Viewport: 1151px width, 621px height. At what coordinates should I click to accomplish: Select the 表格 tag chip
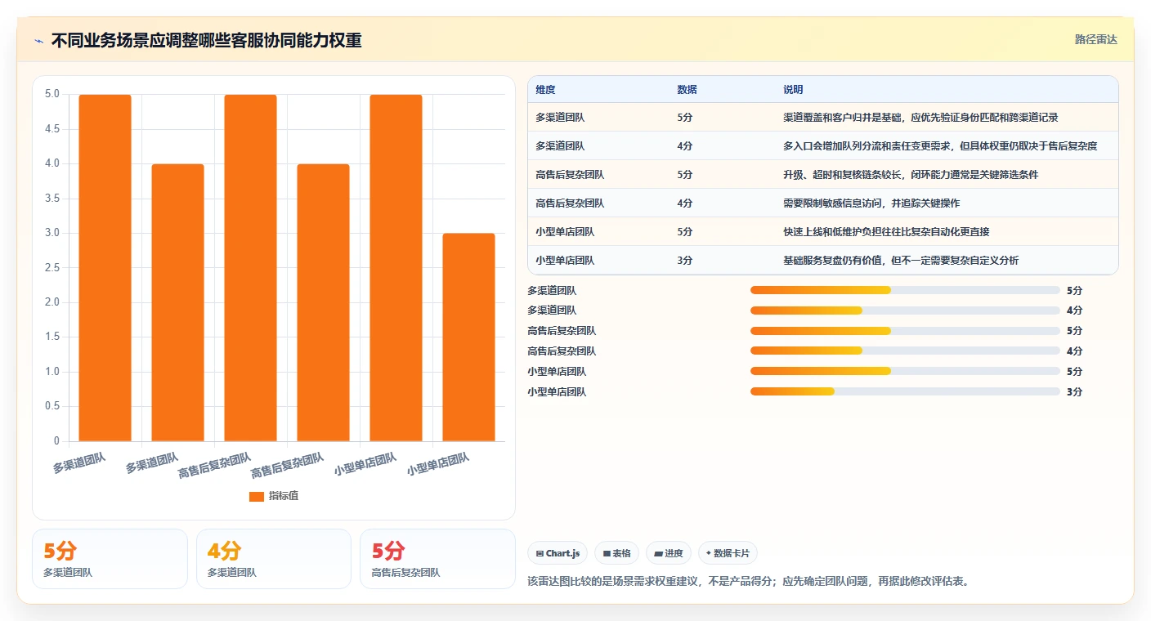click(x=616, y=553)
